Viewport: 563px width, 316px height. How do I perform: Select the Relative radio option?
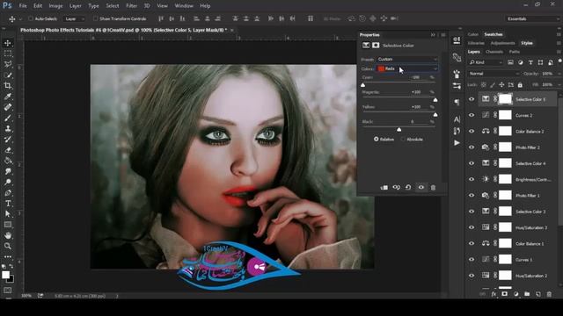[x=376, y=139]
